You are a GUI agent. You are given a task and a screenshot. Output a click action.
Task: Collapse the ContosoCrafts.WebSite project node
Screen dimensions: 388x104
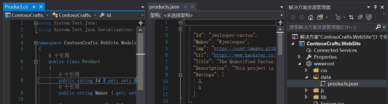[x=293, y=44]
